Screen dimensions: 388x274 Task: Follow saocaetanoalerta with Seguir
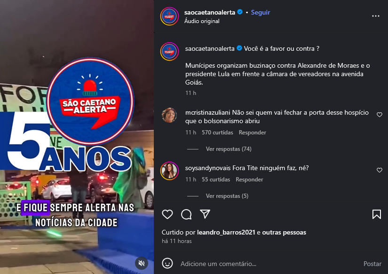pyautogui.click(x=261, y=12)
